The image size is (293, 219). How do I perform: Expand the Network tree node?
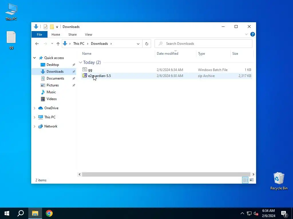click(x=35, y=126)
